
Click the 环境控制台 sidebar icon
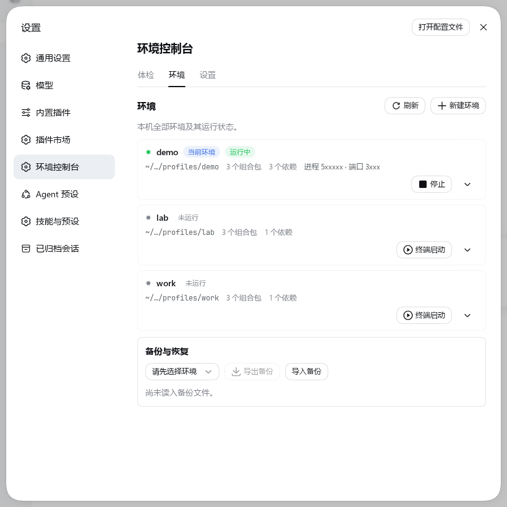point(26,167)
